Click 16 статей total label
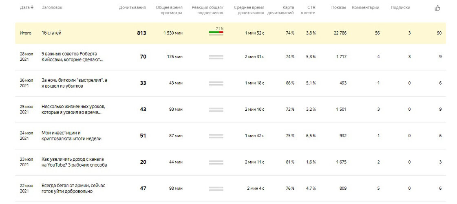The width and height of the screenshot is (457, 204). click(x=52, y=33)
